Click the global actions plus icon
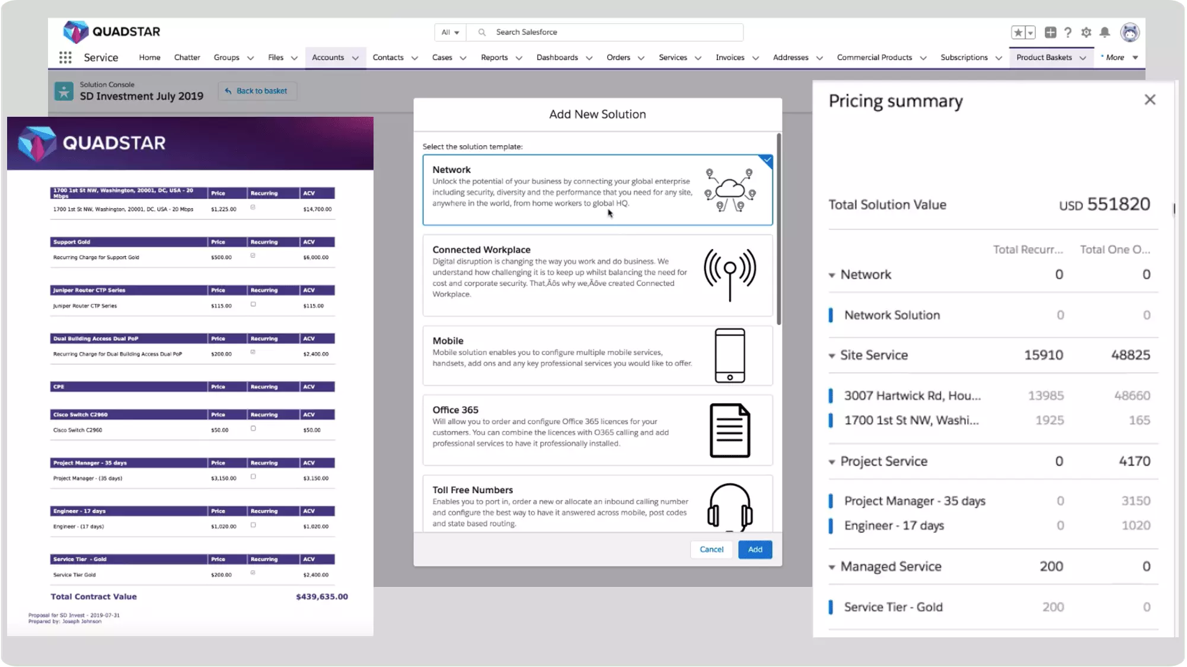The width and height of the screenshot is (1187, 667). tap(1050, 33)
